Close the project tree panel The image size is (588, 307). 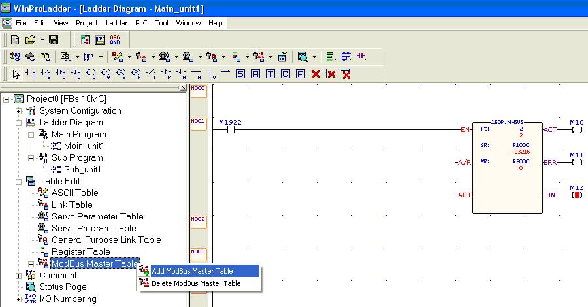pos(183,88)
